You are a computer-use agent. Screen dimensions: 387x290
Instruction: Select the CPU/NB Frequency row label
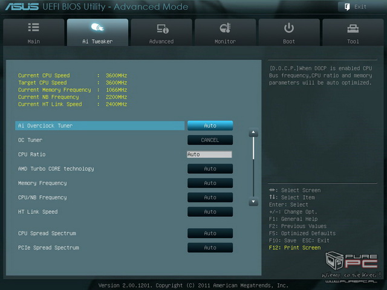click(x=42, y=198)
